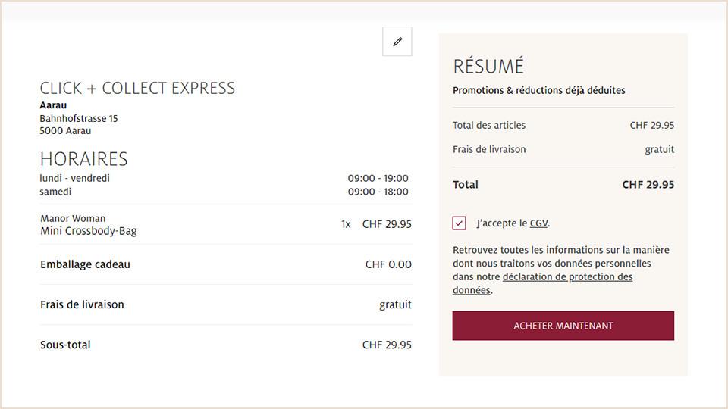Click the Total des articles label
The width and height of the screenshot is (728, 409).
(489, 125)
